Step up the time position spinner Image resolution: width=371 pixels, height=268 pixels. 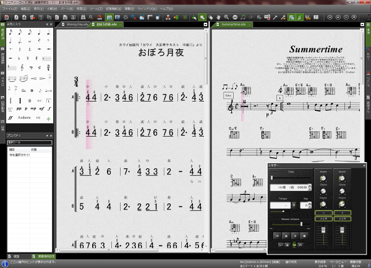pyautogui.click(x=310, y=185)
